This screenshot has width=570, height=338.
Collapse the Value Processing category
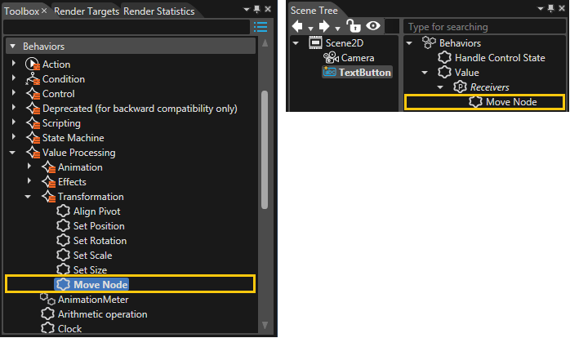click(13, 153)
